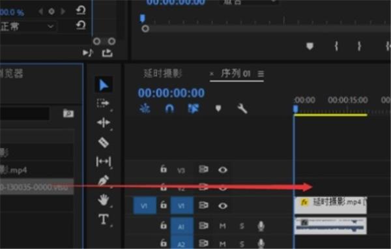Select the Razor tool
The height and width of the screenshot is (249, 391).
(x=104, y=143)
